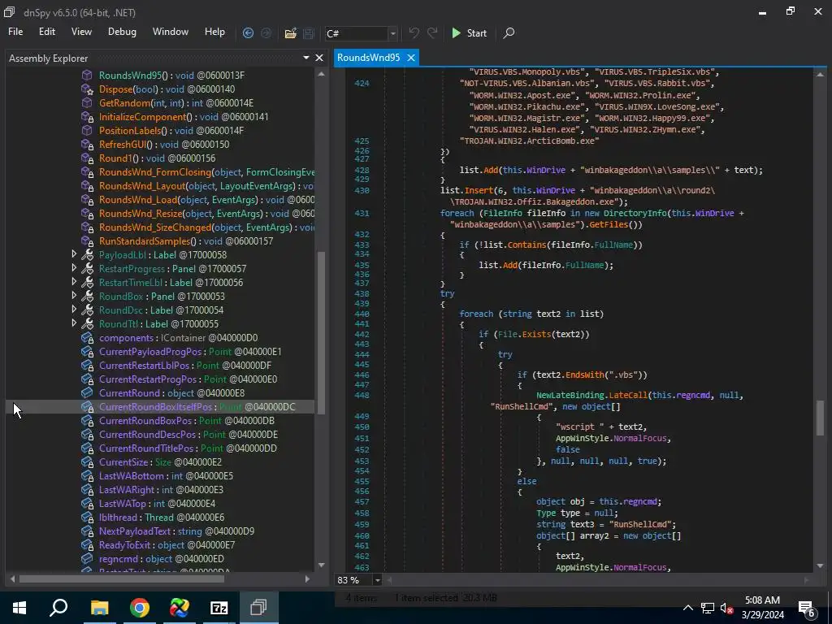Select CurrentPayloadProgPos field in tree
The width and height of the screenshot is (832, 624).
click(x=190, y=351)
